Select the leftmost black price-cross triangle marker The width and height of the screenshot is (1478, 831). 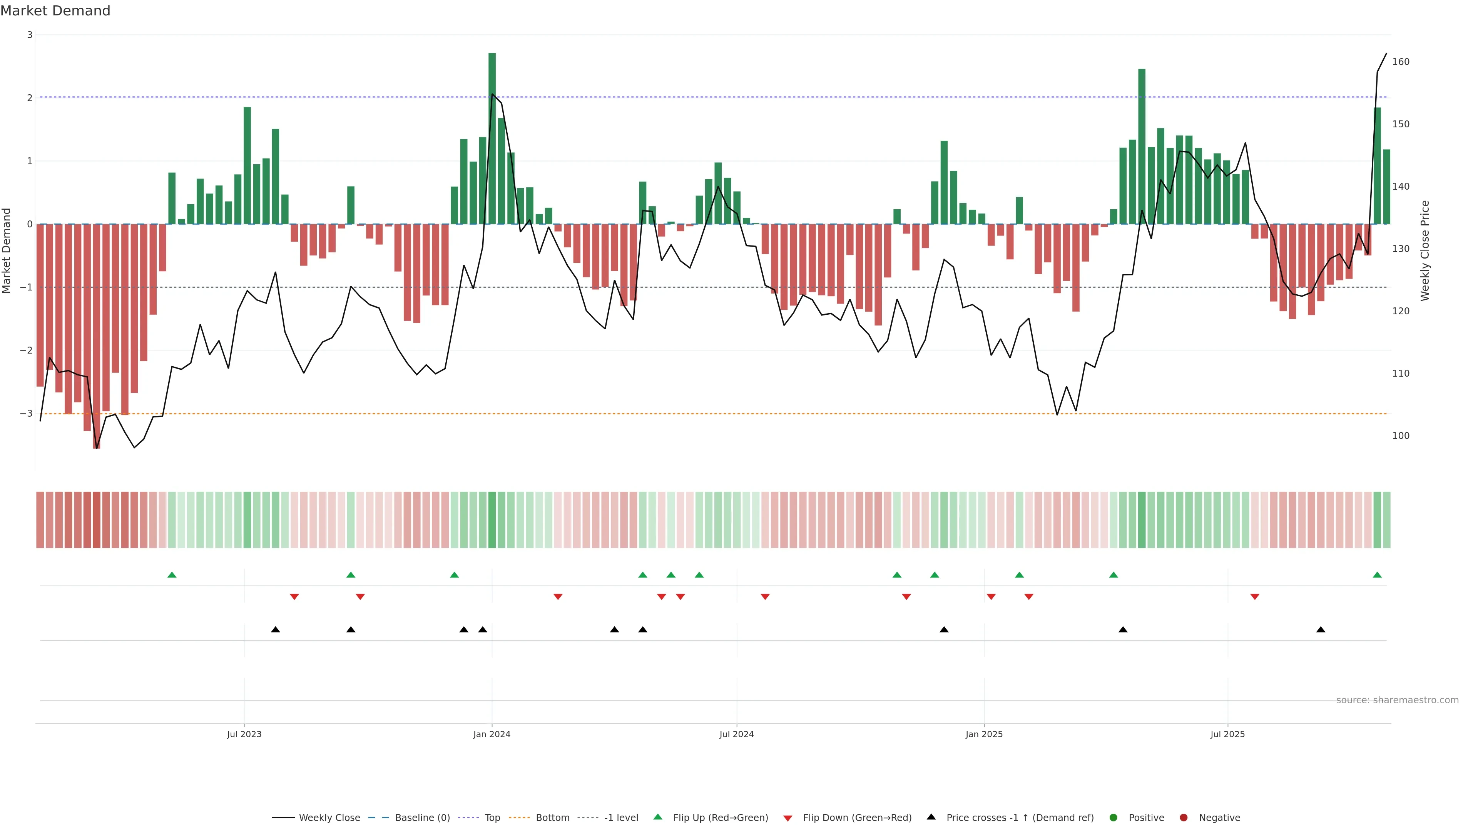click(276, 630)
